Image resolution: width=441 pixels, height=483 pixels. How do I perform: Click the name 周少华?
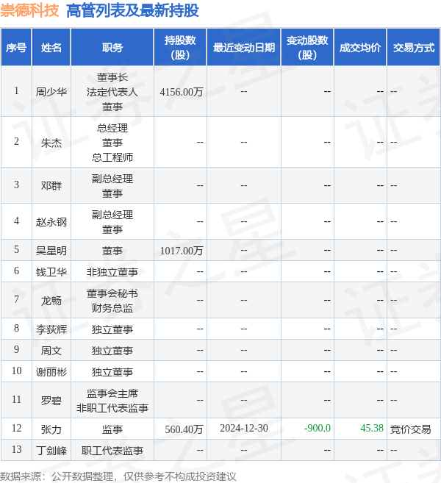point(51,91)
